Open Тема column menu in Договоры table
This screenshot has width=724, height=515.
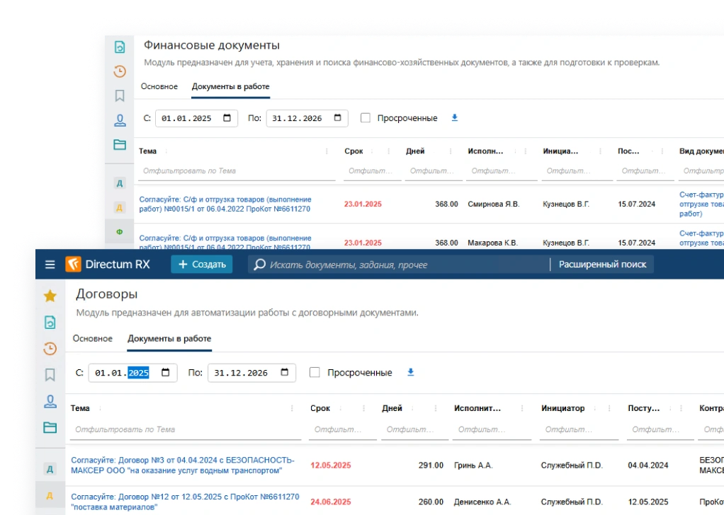coord(292,408)
